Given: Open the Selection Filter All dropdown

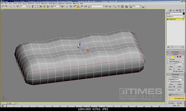Looking at the screenshot, I should tap(24, 6).
